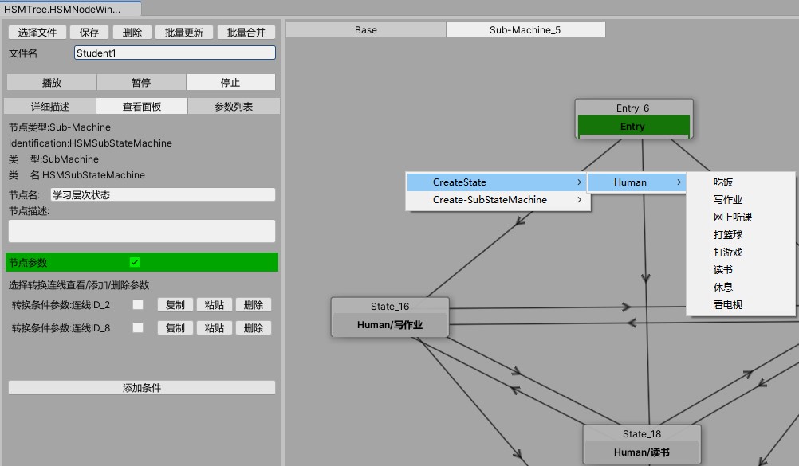
Task: Click the 批量合并 button
Action: pyautogui.click(x=246, y=33)
